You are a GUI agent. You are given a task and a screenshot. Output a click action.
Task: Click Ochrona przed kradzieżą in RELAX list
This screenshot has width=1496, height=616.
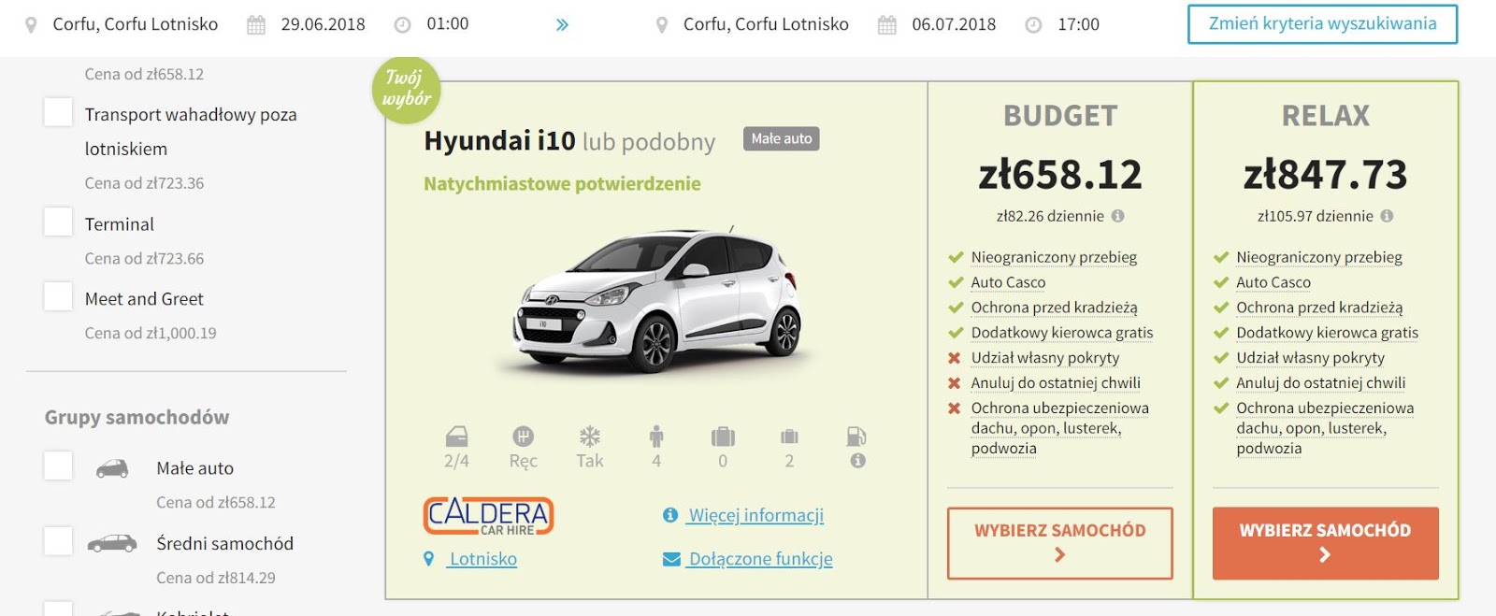pyautogui.click(x=1319, y=308)
